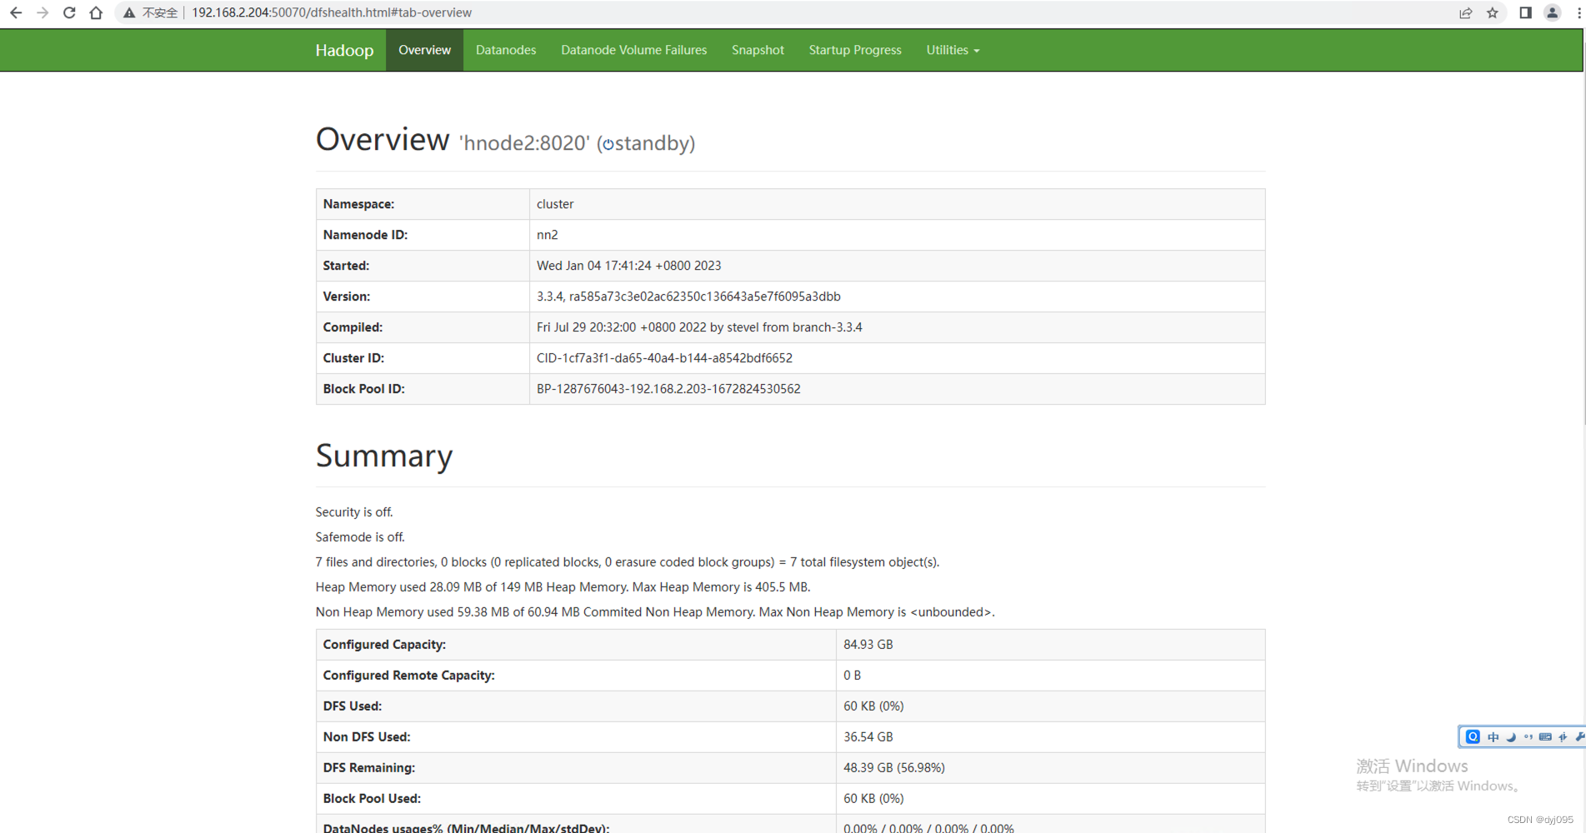The height and width of the screenshot is (833, 1586).
Task: Bookmark this page with the star icon
Action: [x=1493, y=12]
